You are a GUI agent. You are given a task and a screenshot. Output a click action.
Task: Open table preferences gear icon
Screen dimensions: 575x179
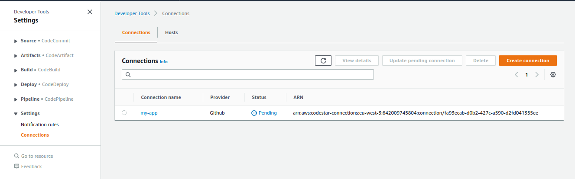coord(553,74)
